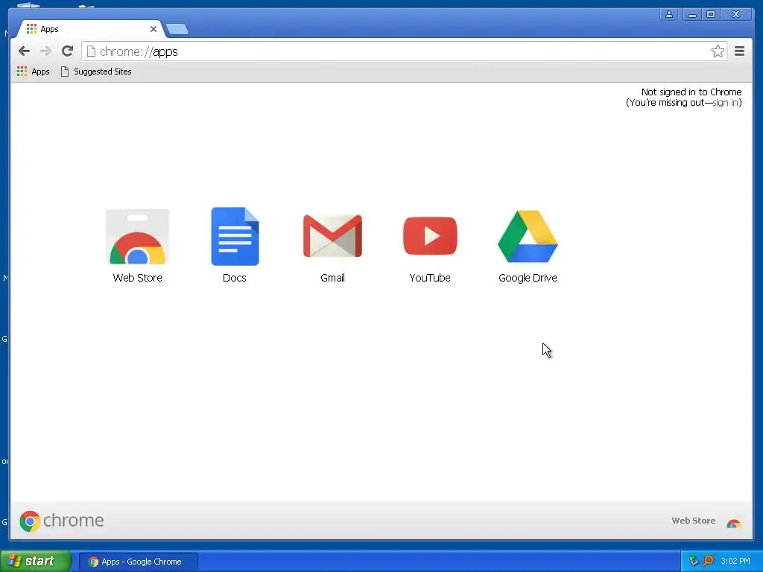
Task: Maximize the Chrome window
Action: 711,14
